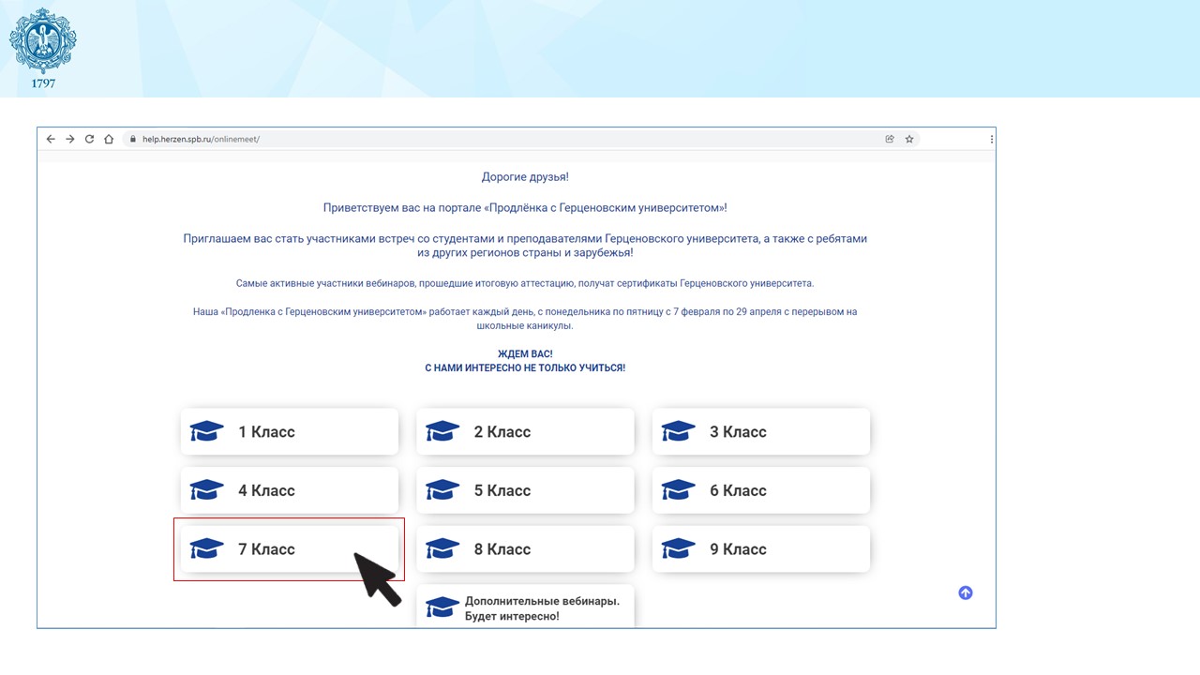Choose the 4 Класс card
Viewport: 1200px width, 675px height.
pyautogui.click(x=290, y=490)
